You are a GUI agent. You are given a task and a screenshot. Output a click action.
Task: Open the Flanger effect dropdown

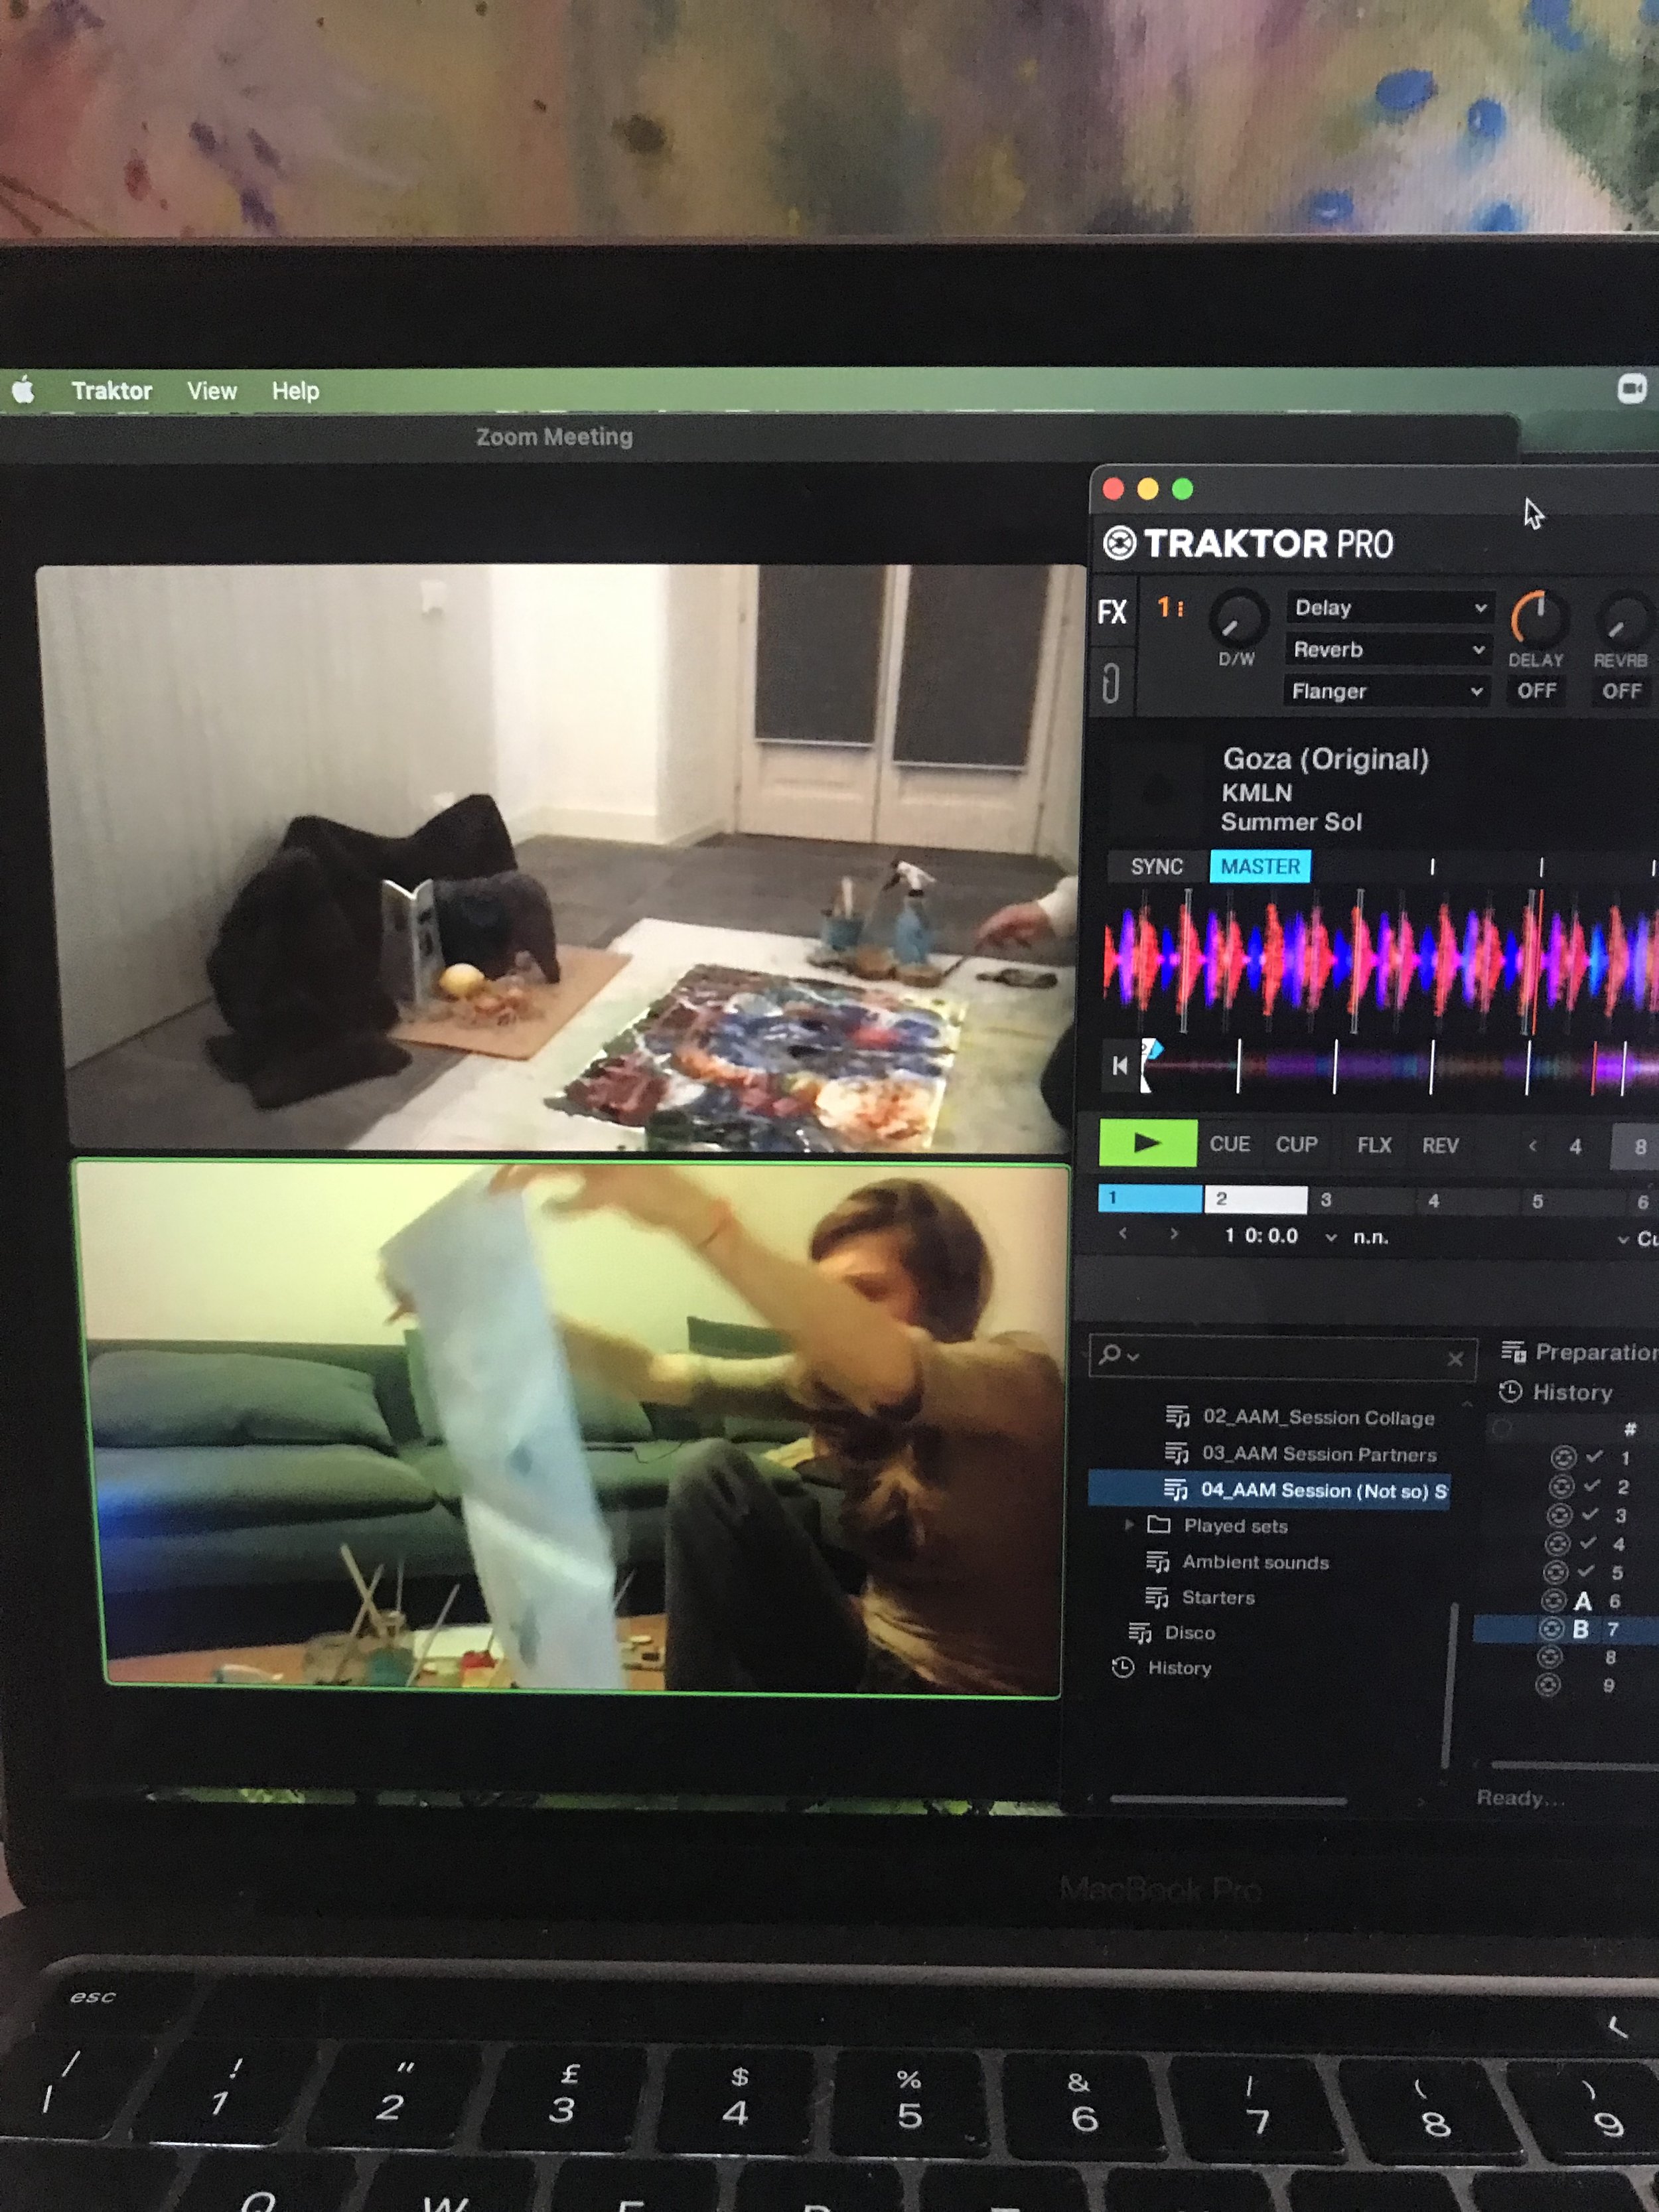click(1386, 692)
